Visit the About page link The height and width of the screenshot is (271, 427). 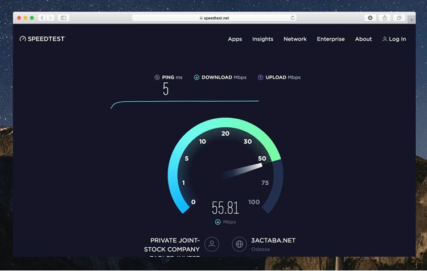point(363,39)
